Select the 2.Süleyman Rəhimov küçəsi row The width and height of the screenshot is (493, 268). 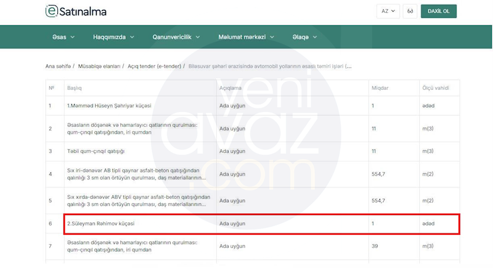100,223
